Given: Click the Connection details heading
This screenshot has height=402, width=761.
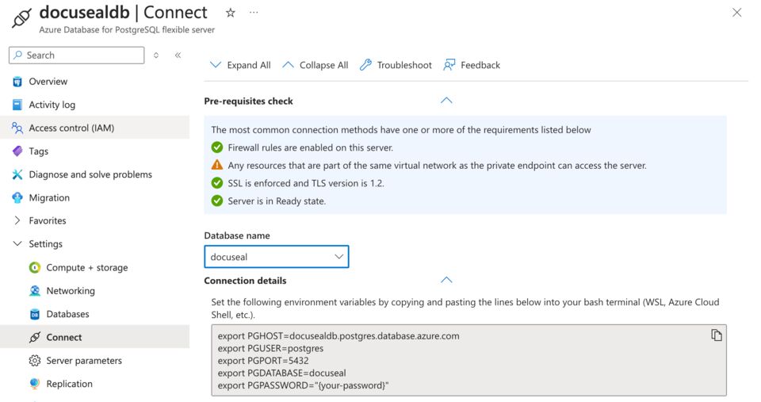Looking at the screenshot, I should (245, 281).
